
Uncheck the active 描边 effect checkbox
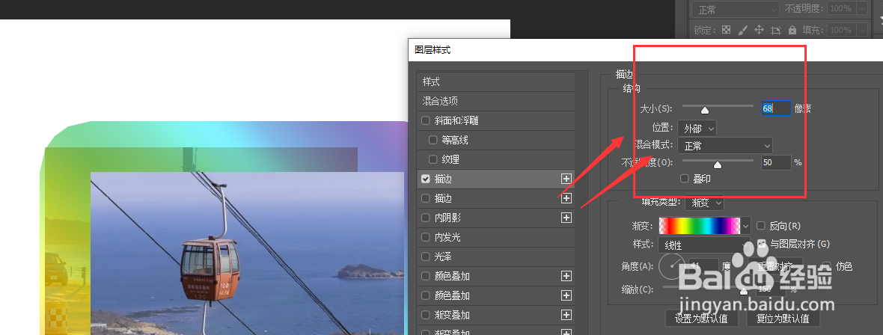click(426, 179)
